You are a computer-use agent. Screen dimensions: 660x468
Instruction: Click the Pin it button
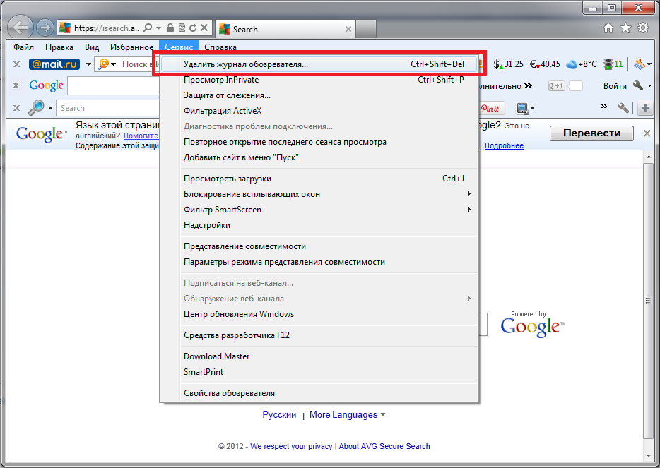(x=490, y=108)
